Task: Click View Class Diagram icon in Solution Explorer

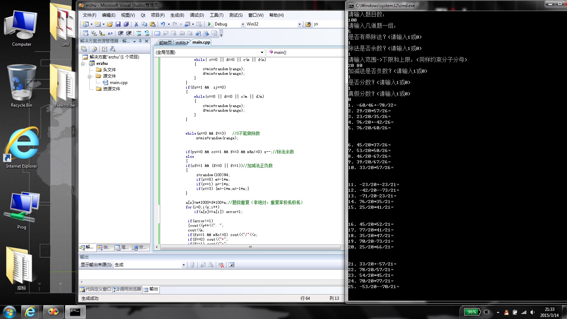Action: pyautogui.click(x=113, y=49)
